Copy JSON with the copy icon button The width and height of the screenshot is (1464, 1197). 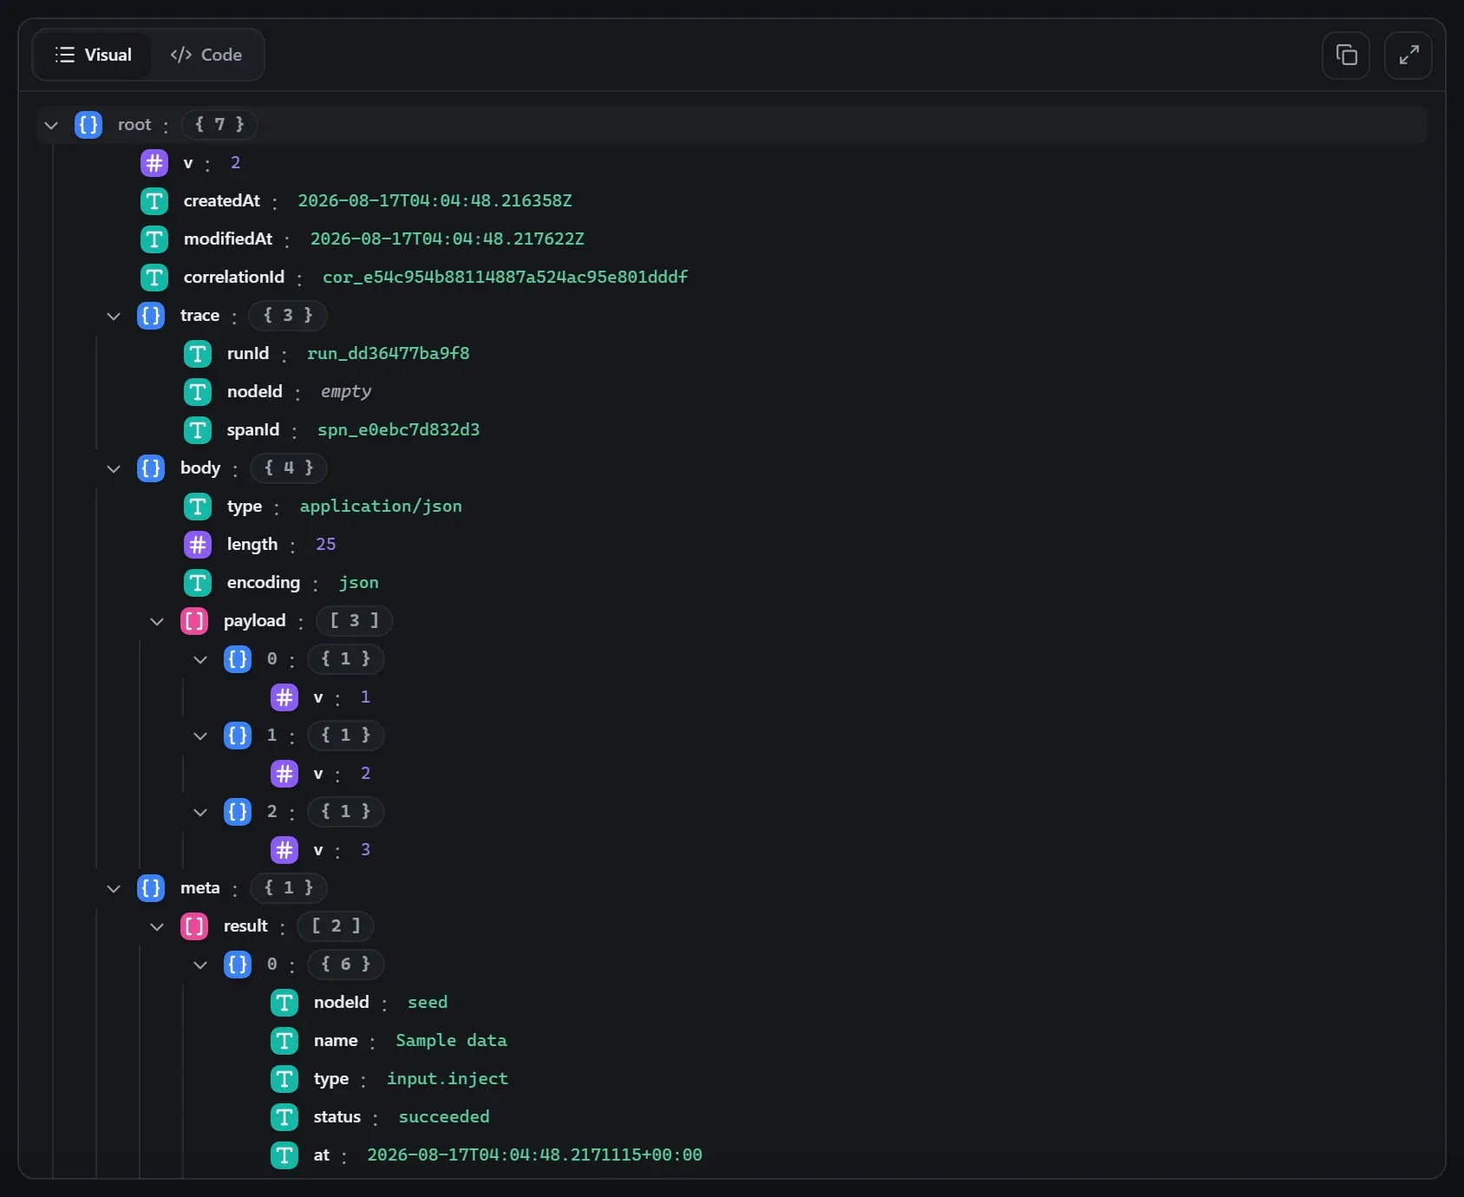pos(1346,56)
